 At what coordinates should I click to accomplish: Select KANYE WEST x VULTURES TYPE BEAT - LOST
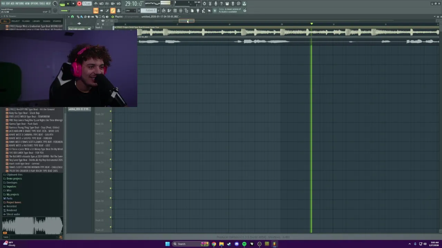click(x=29, y=145)
